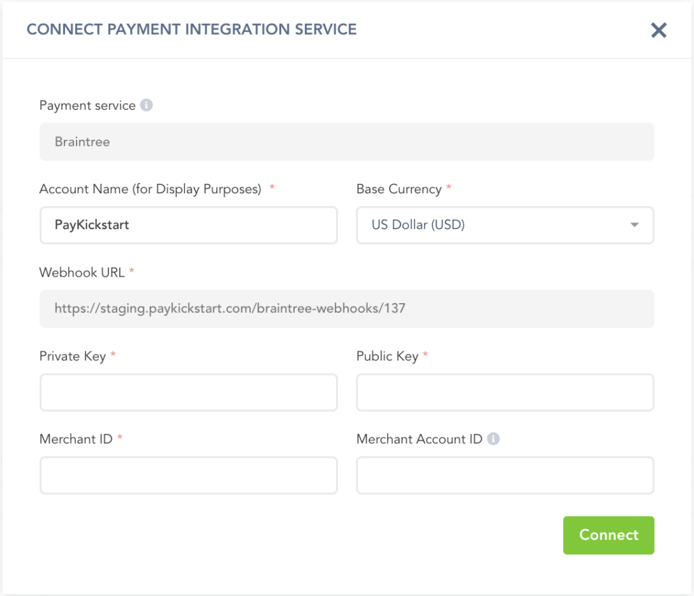Click the Private Key label
Viewport: 694px width, 596px height.
[x=73, y=356]
